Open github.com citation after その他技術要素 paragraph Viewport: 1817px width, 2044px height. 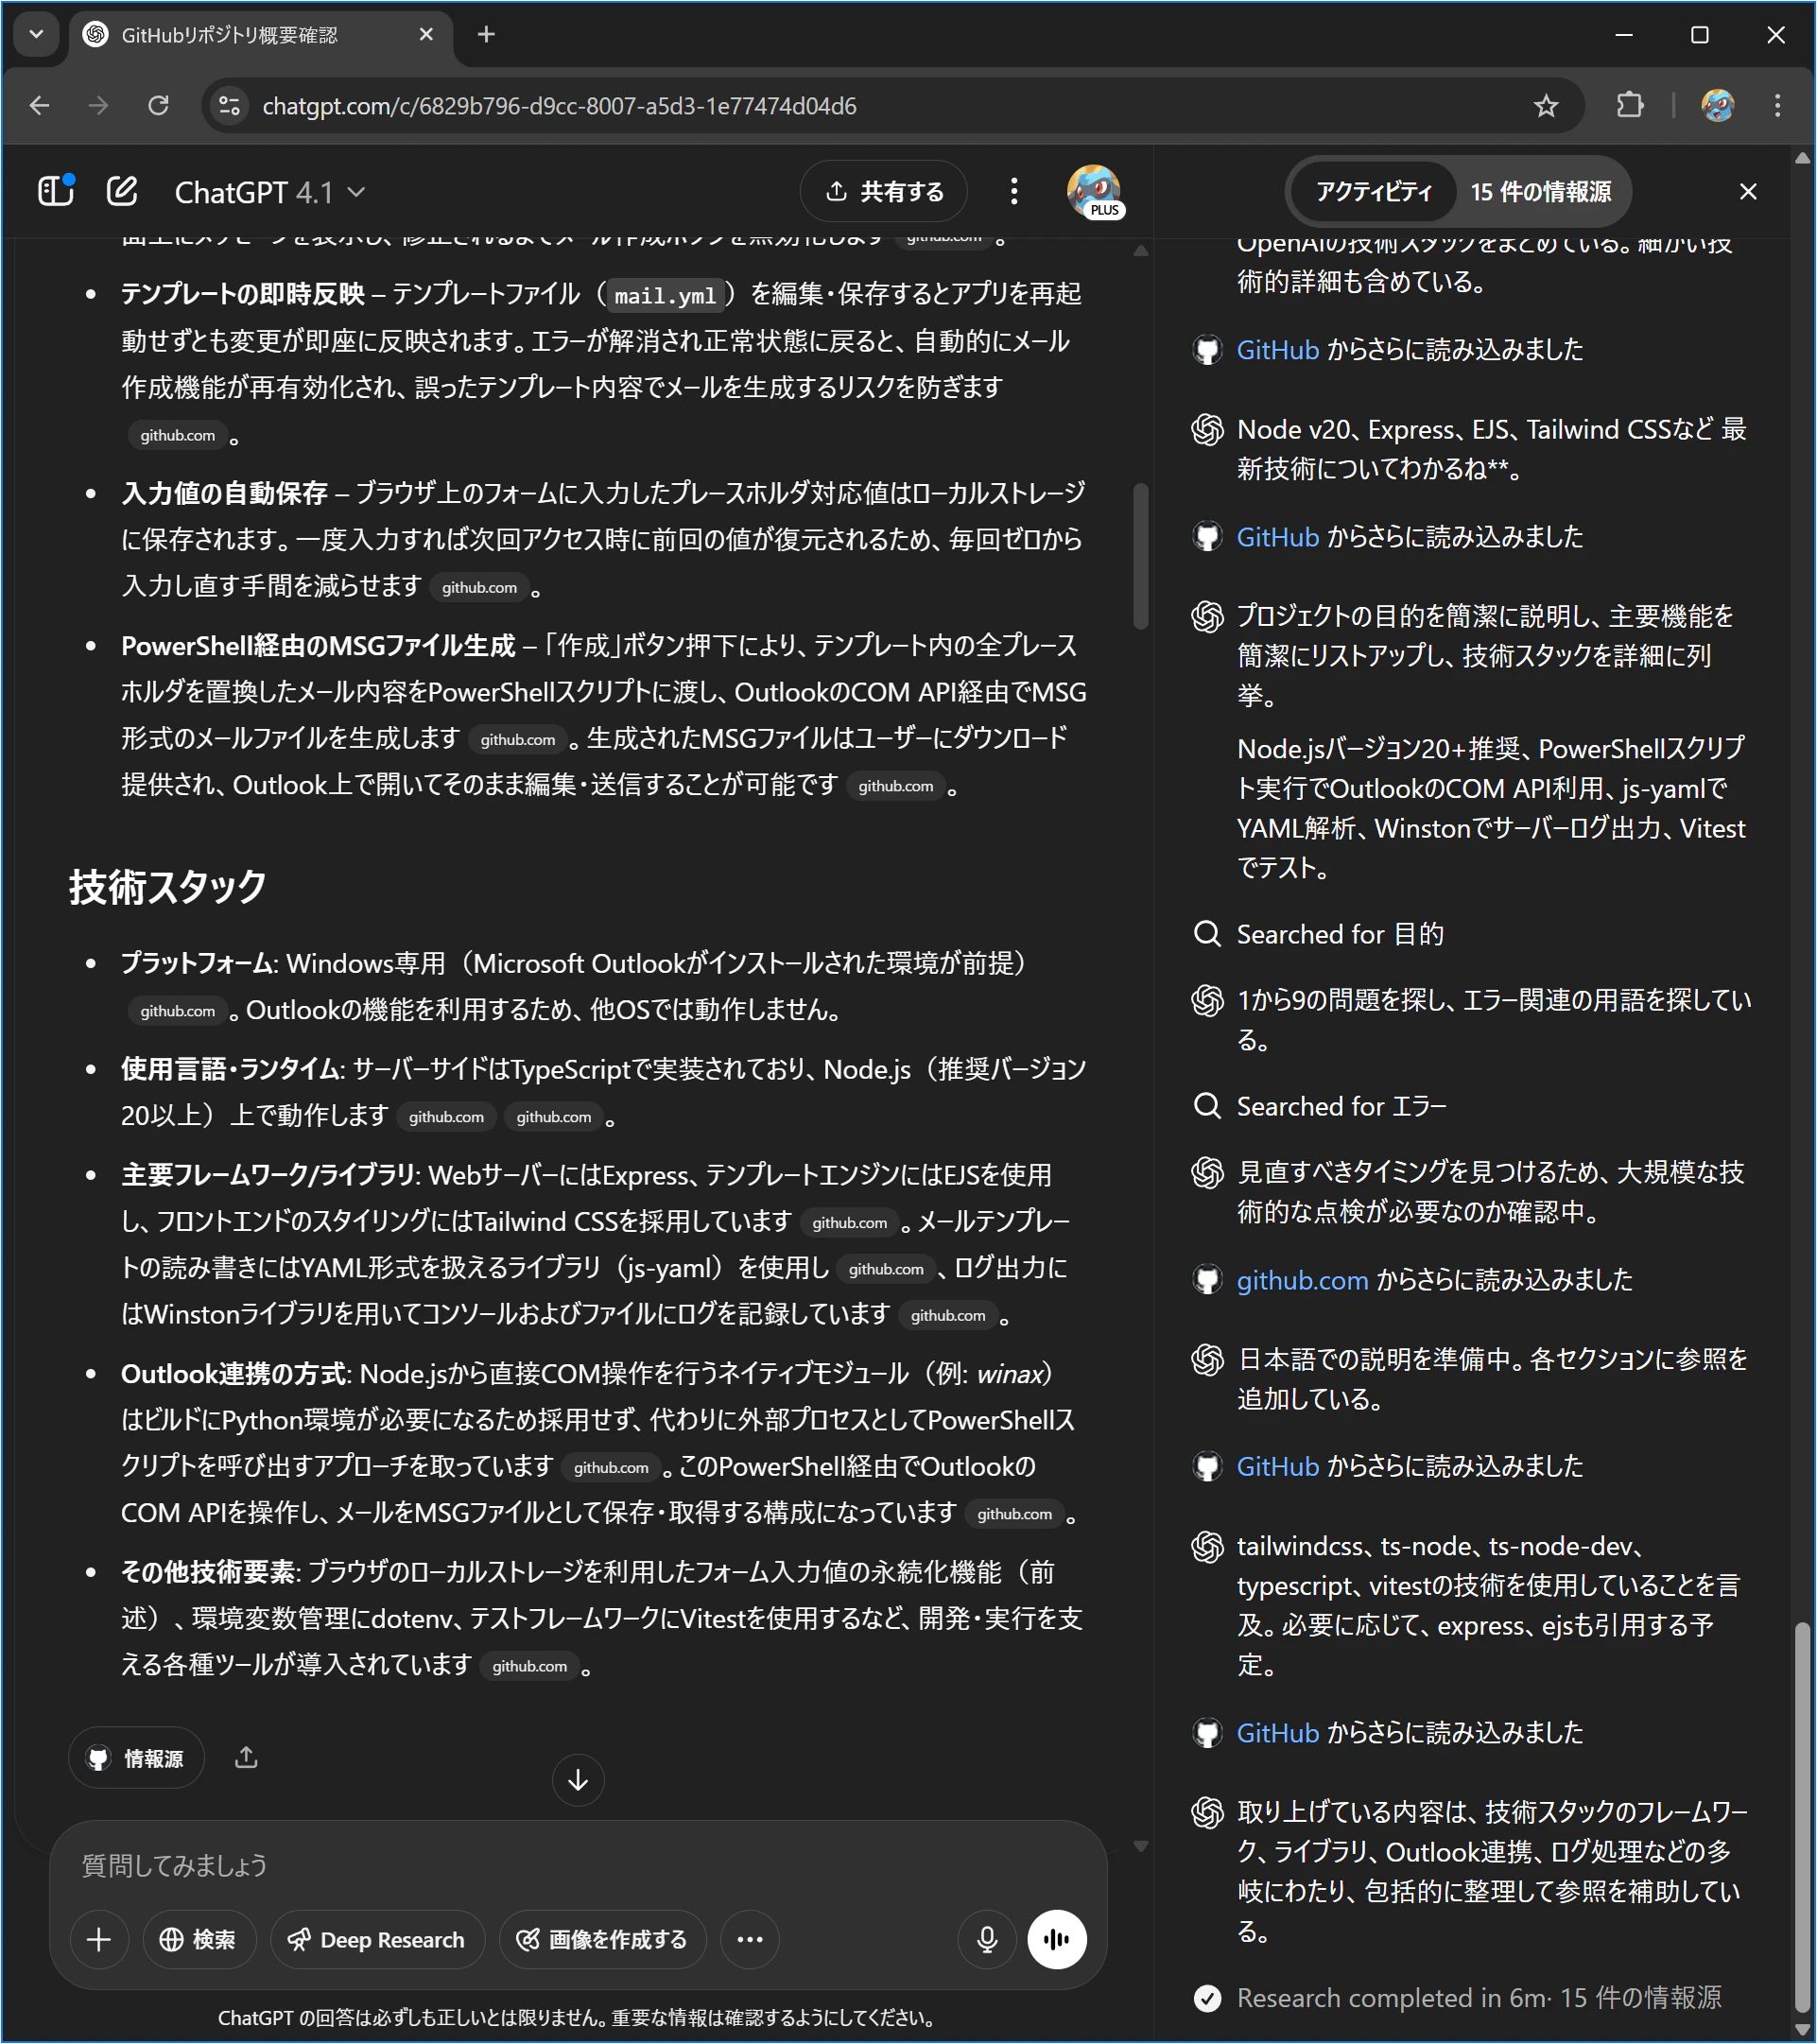529,1666
